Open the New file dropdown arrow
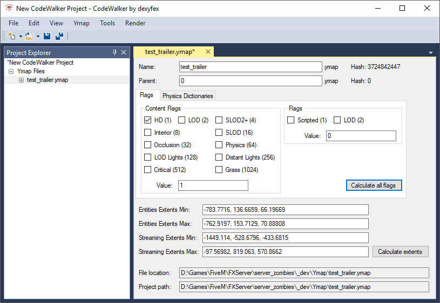Viewport: 440px width, 303px height. click(x=21, y=37)
